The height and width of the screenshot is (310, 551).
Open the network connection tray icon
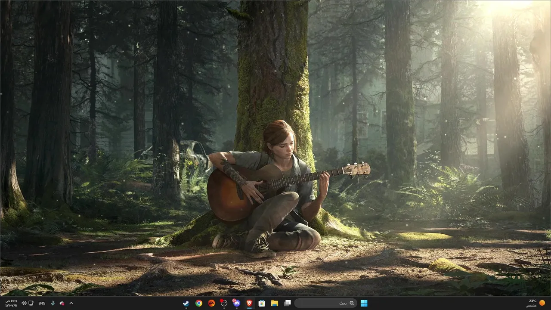[31, 303]
